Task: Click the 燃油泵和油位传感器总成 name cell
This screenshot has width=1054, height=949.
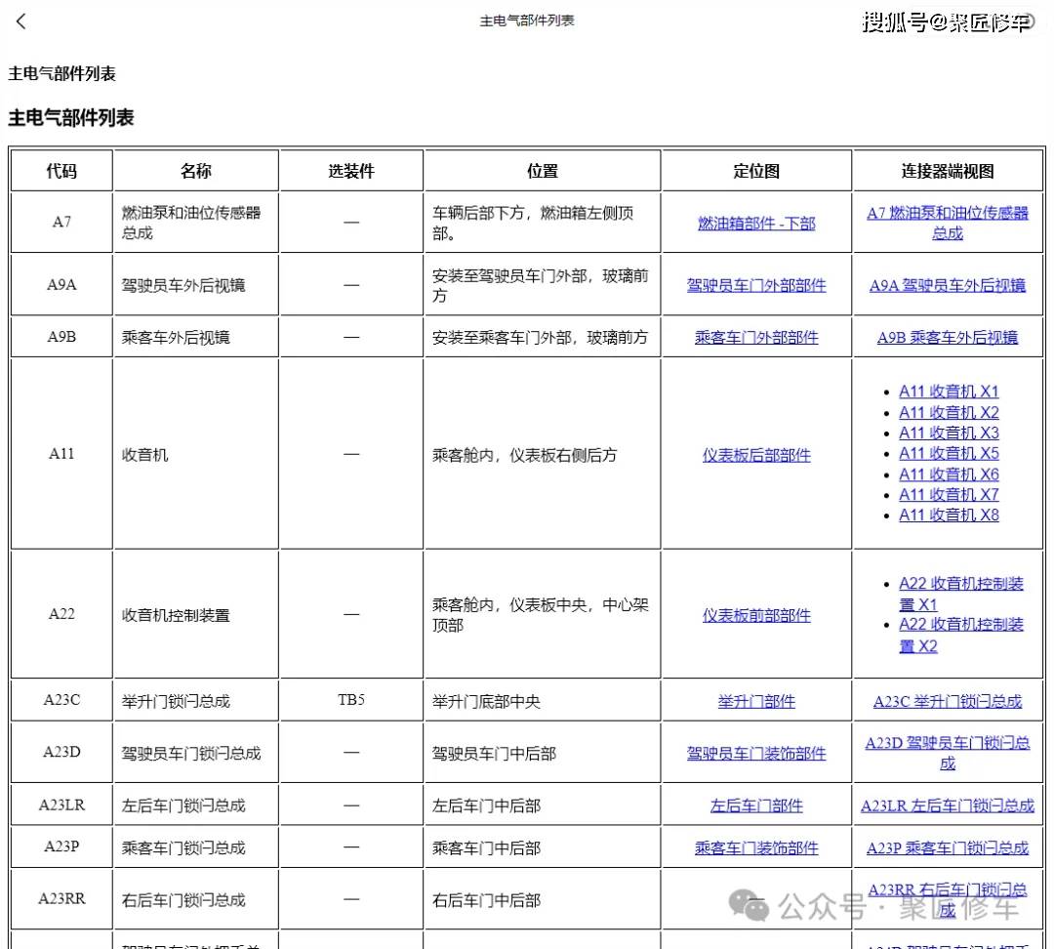Action: point(195,223)
